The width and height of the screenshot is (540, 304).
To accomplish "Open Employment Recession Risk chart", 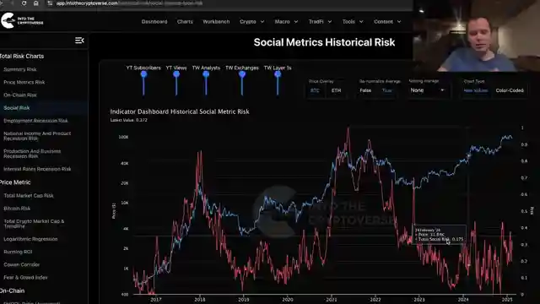I will coord(35,121).
